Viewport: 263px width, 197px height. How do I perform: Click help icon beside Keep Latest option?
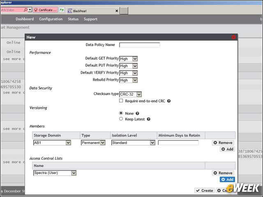[148, 119]
